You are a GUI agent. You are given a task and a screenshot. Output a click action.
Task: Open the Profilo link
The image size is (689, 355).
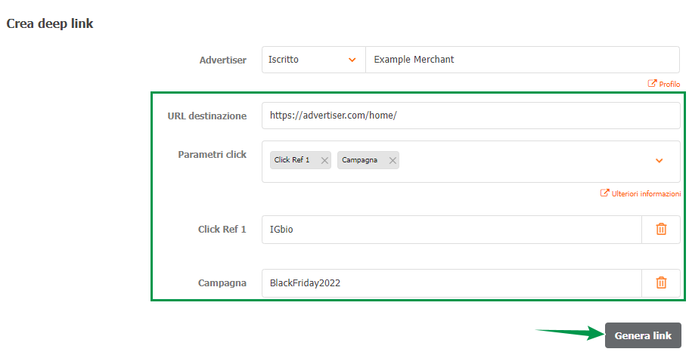tap(669, 85)
